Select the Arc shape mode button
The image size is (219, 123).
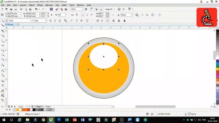(x=92, y=15)
